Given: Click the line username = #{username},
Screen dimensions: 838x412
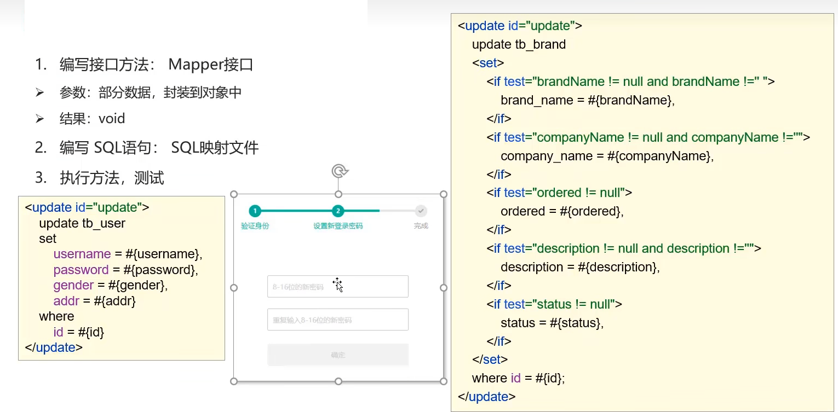Looking at the screenshot, I should tap(128, 254).
